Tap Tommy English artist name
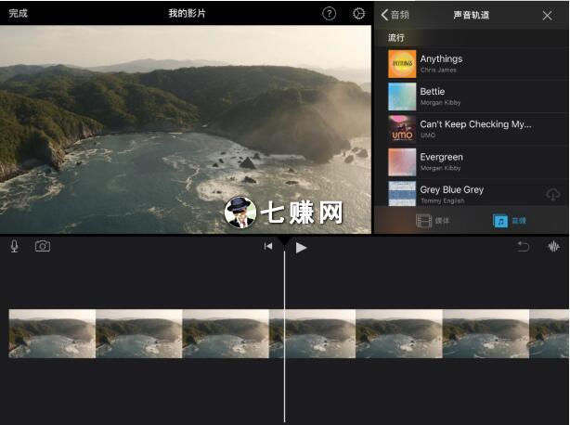 pos(443,200)
